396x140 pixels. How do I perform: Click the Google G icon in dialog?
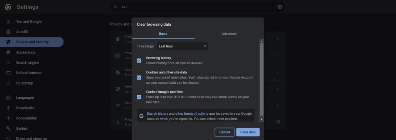[x=141, y=116]
